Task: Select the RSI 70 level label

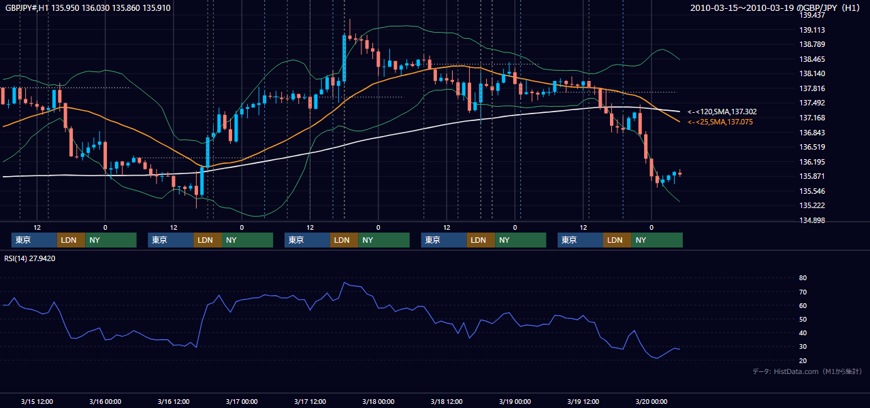Action: 803,292
